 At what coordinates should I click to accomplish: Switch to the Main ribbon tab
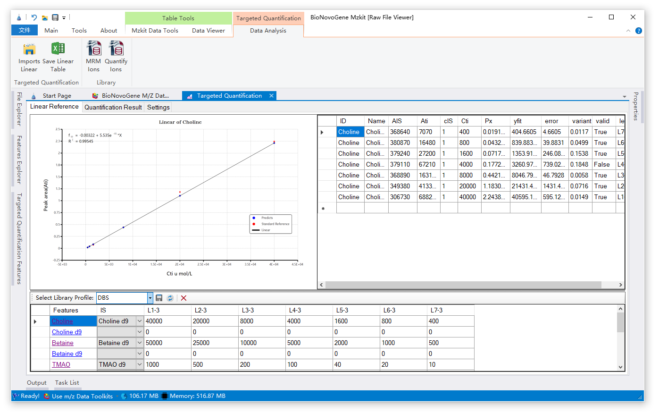[x=51, y=30]
